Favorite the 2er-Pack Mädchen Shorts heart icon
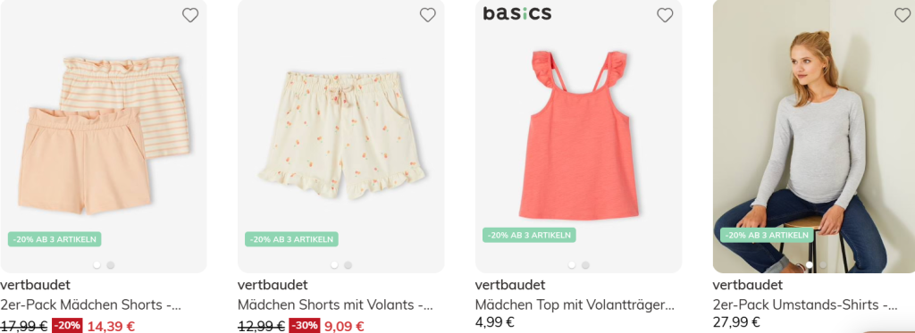Screen dimensions: 915x333 coord(190,15)
